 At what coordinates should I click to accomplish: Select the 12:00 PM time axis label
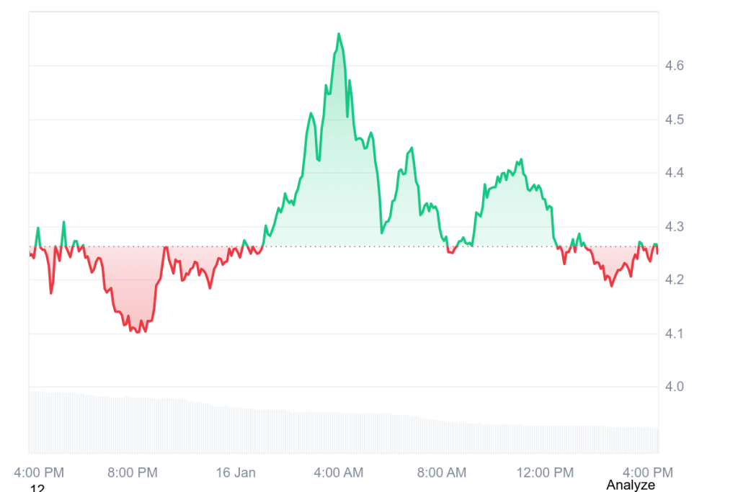545,473
